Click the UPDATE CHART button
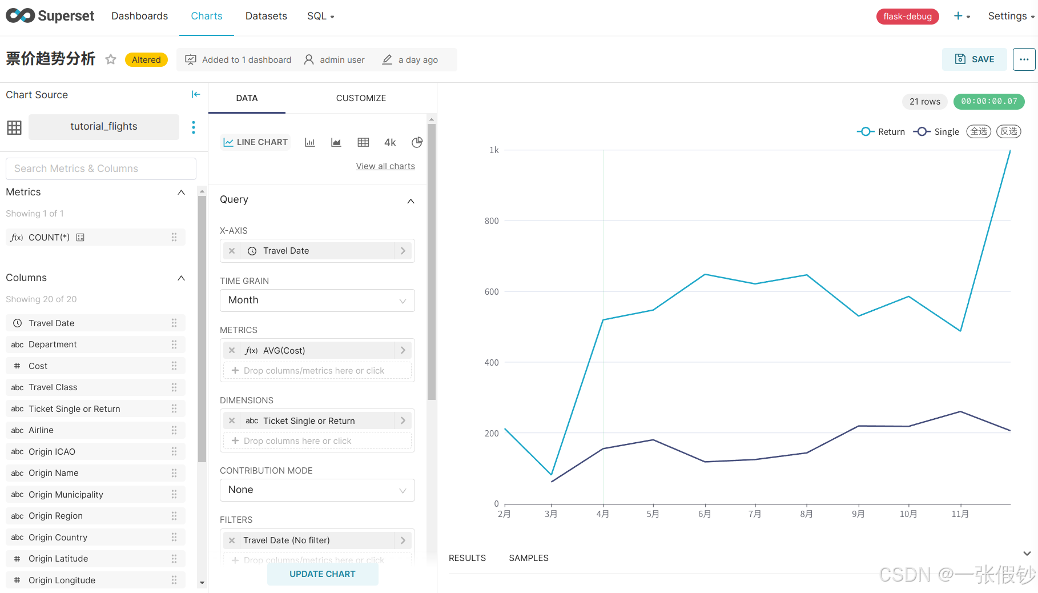1038x593 pixels. click(x=322, y=574)
